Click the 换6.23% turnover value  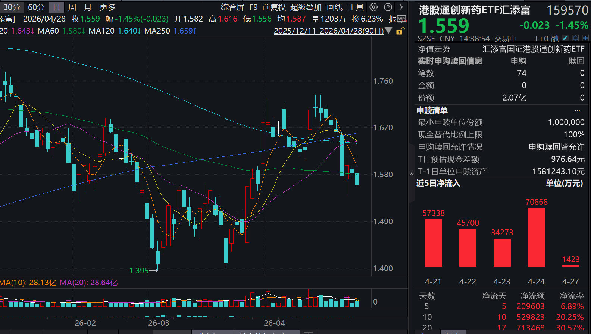[368, 19]
